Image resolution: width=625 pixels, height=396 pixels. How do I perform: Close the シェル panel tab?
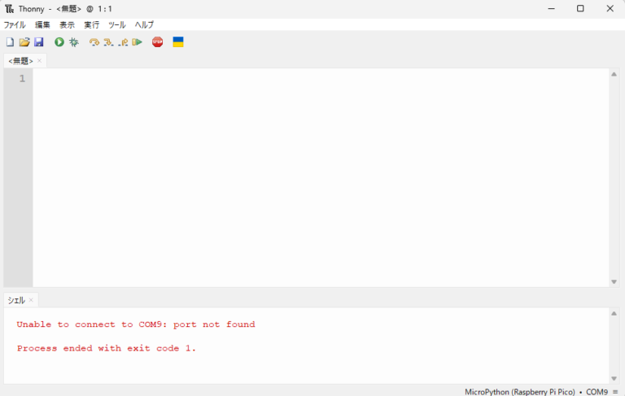32,300
